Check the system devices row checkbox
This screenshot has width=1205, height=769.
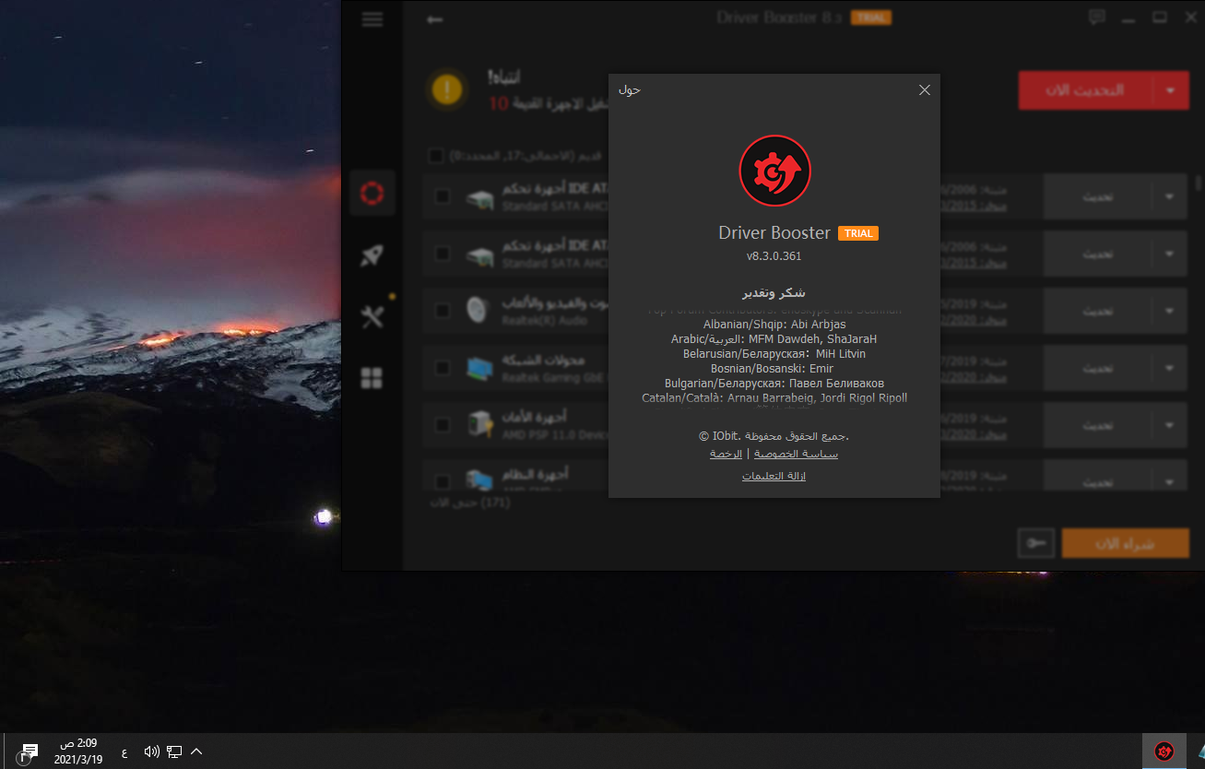tap(443, 481)
